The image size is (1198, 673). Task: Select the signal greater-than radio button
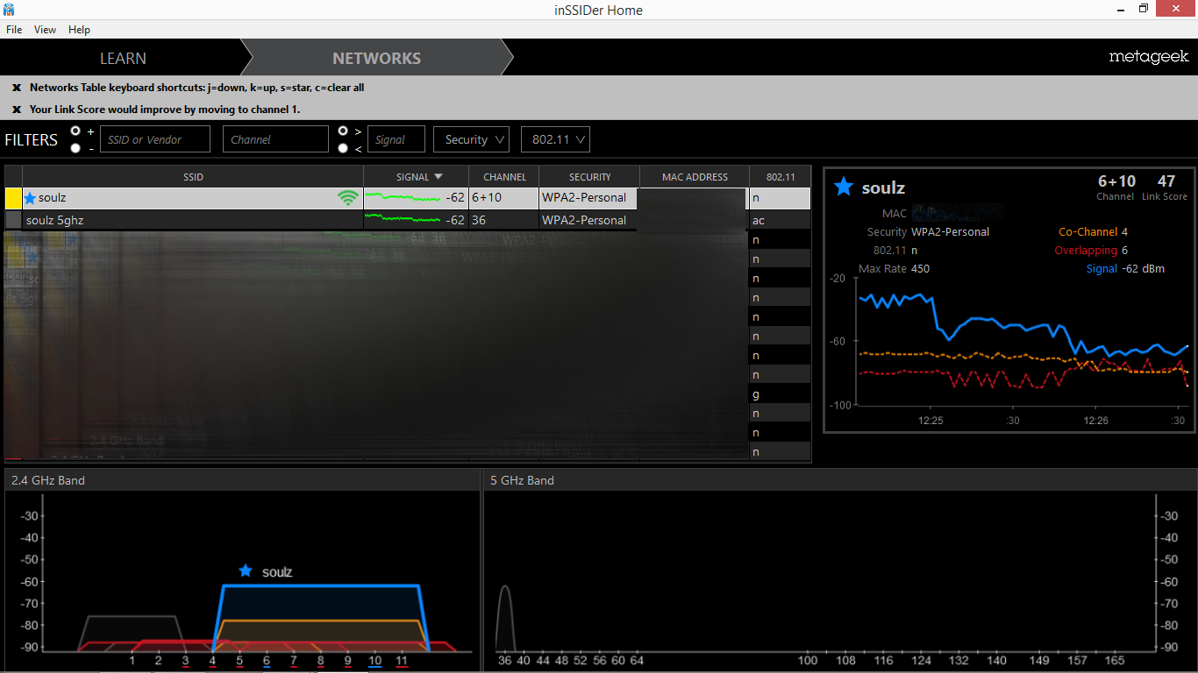(343, 131)
